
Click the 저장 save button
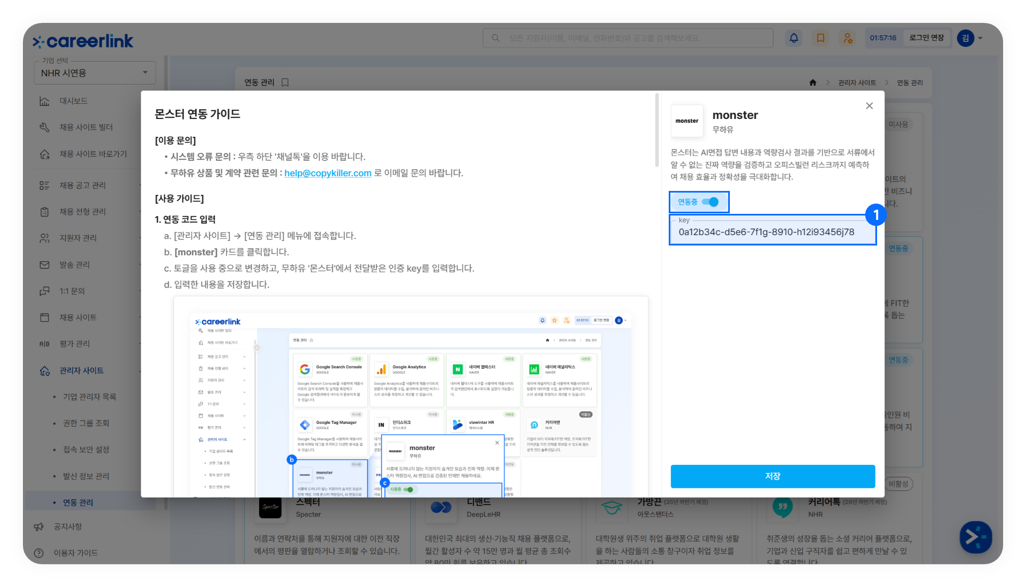pyautogui.click(x=773, y=476)
